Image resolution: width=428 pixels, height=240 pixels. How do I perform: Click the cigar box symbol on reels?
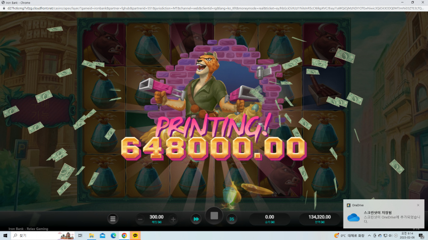pos(324,89)
